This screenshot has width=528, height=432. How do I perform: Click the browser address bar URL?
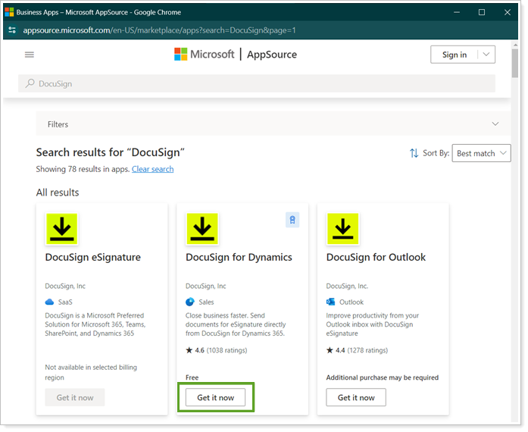point(159,30)
